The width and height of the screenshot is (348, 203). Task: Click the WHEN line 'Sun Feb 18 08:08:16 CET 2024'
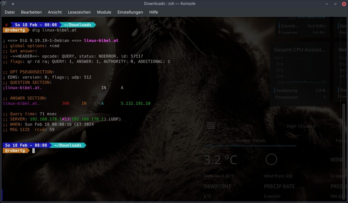click(48, 124)
